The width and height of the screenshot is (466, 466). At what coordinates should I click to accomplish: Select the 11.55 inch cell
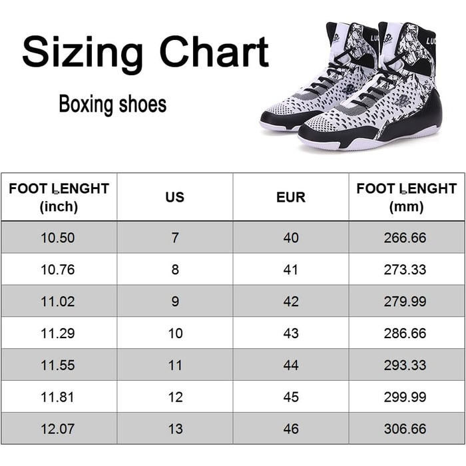[x=59, y=365]
